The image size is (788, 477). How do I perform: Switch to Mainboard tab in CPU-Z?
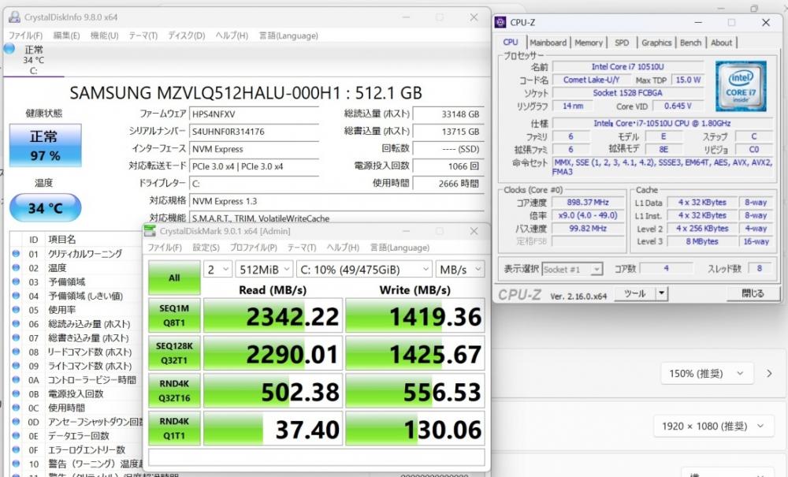(548, 43)
